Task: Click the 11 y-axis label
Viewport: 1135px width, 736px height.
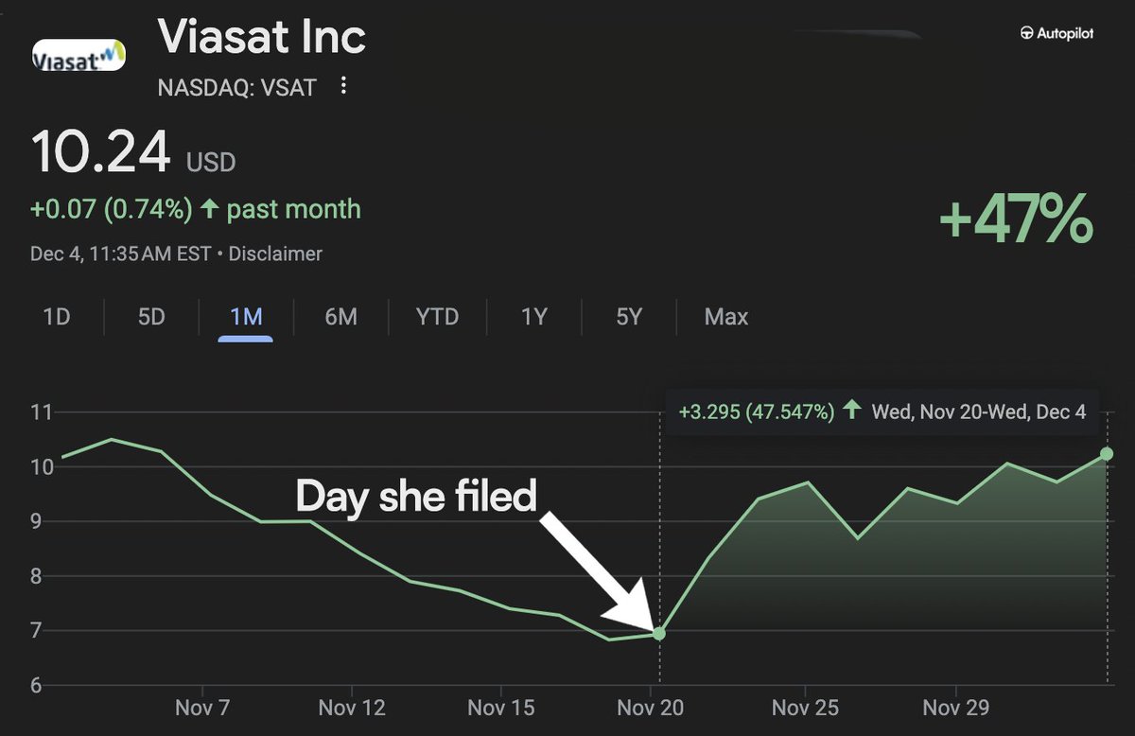Action: tap(41, 412)
